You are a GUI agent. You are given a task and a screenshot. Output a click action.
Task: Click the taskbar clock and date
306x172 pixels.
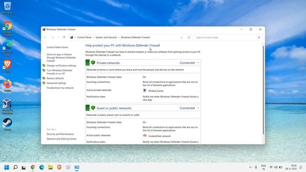[x=291, y=167]
